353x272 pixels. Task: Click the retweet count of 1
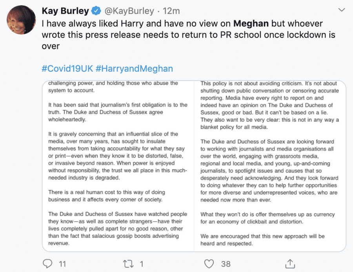point(142,264)
